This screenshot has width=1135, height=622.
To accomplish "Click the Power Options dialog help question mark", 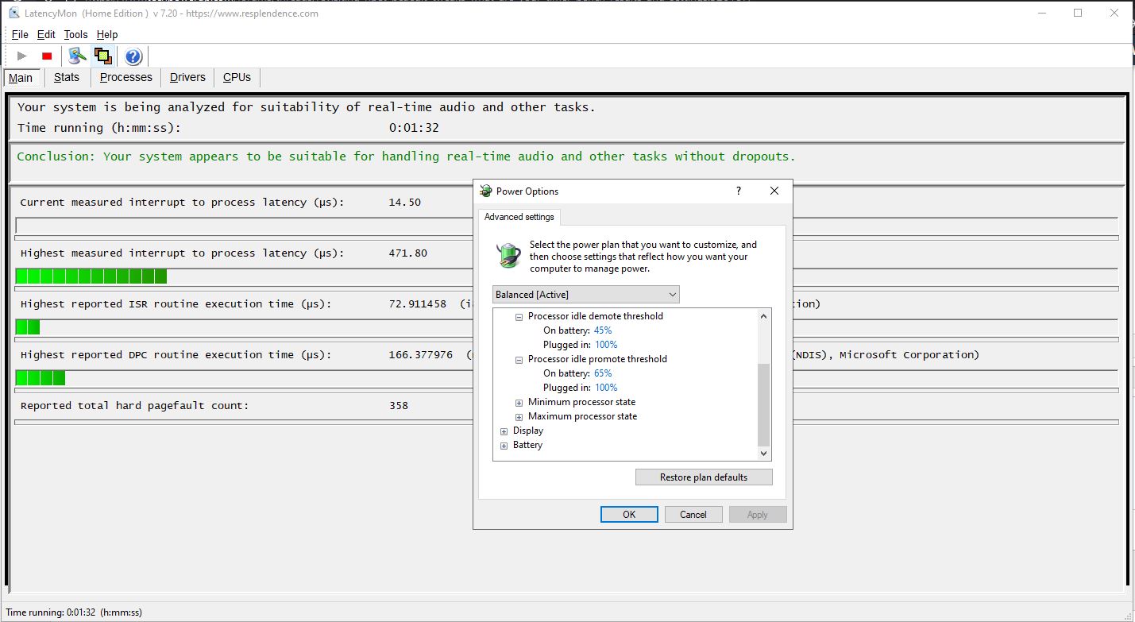I will tap(738, 191).
